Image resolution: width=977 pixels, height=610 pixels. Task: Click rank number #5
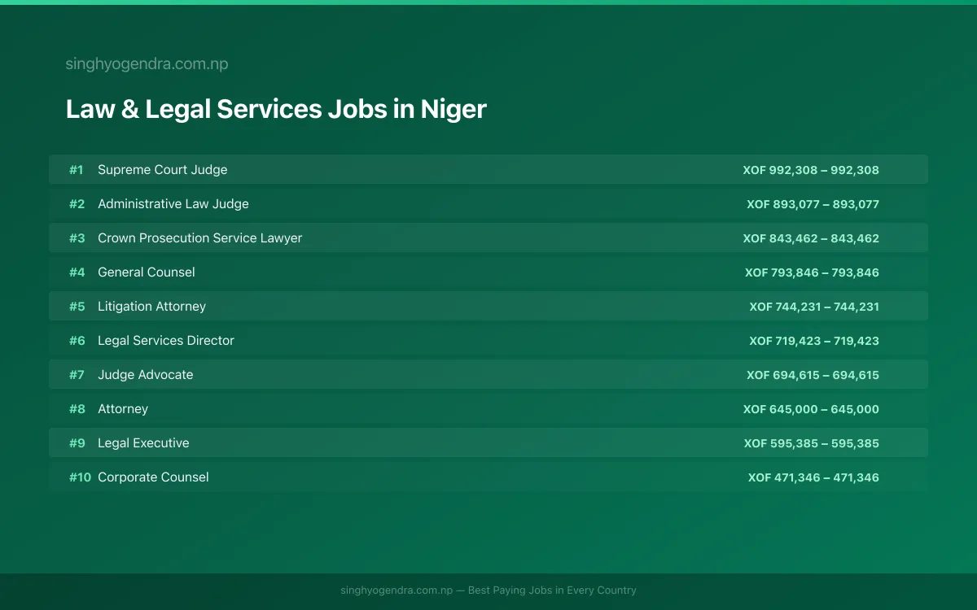click(x=77, y=307)
